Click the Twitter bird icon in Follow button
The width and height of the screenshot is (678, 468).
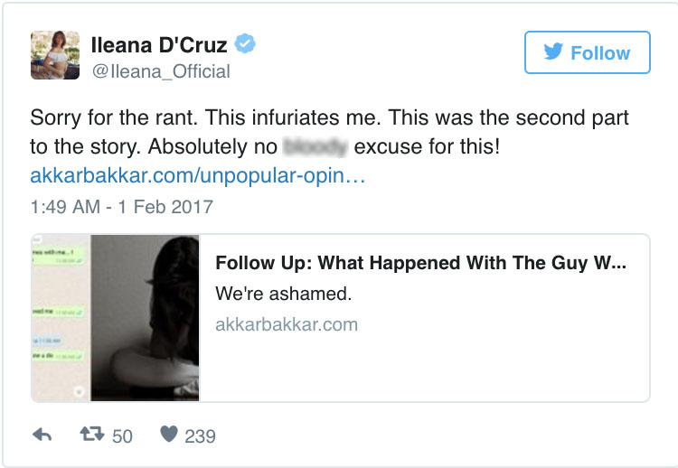(x=553, y=52)
